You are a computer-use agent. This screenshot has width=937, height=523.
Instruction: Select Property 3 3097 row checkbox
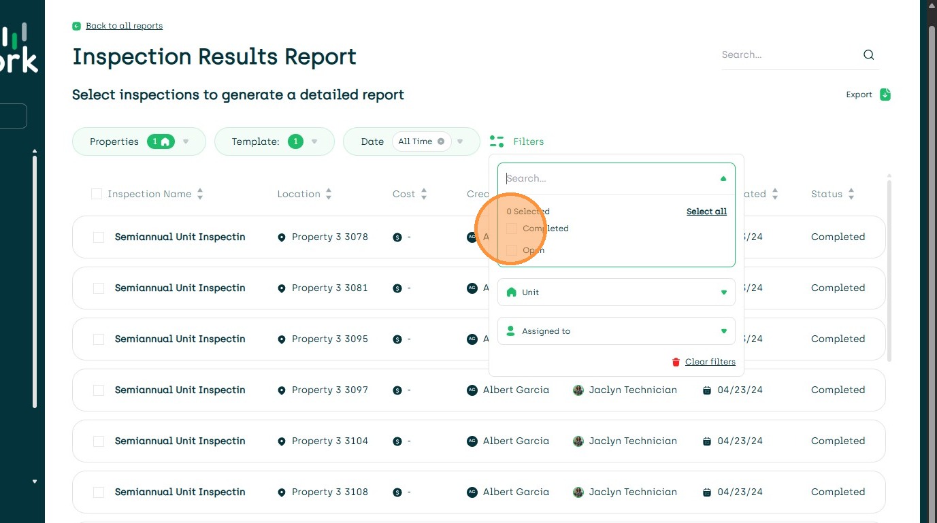[99, 390]
